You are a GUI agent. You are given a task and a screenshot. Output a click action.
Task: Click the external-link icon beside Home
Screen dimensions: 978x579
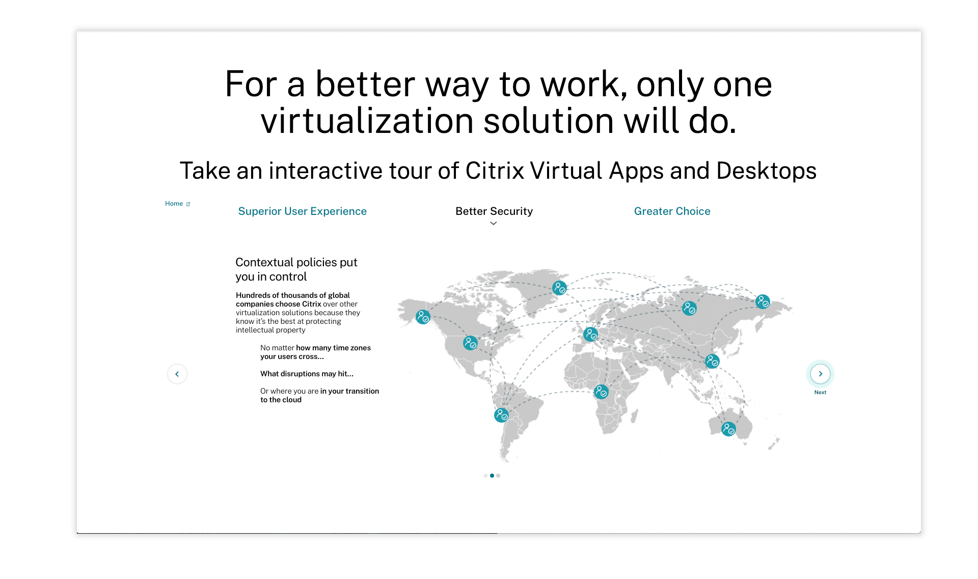point(188,204)
